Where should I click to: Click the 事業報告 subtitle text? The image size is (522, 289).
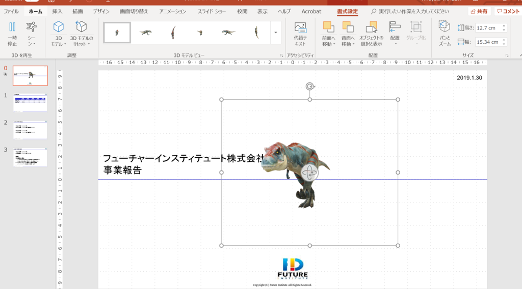122,170
